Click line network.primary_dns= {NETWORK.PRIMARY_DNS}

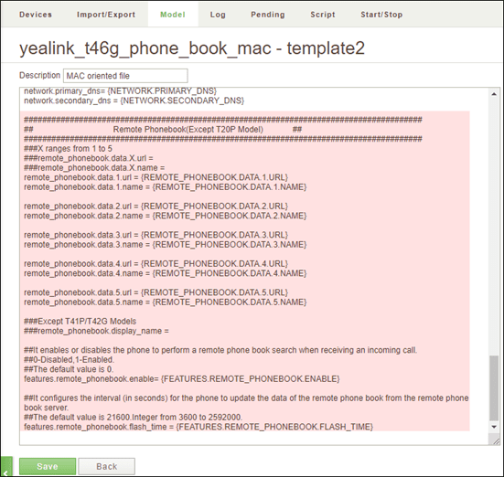pyautogui.click(x=120, y=90)
